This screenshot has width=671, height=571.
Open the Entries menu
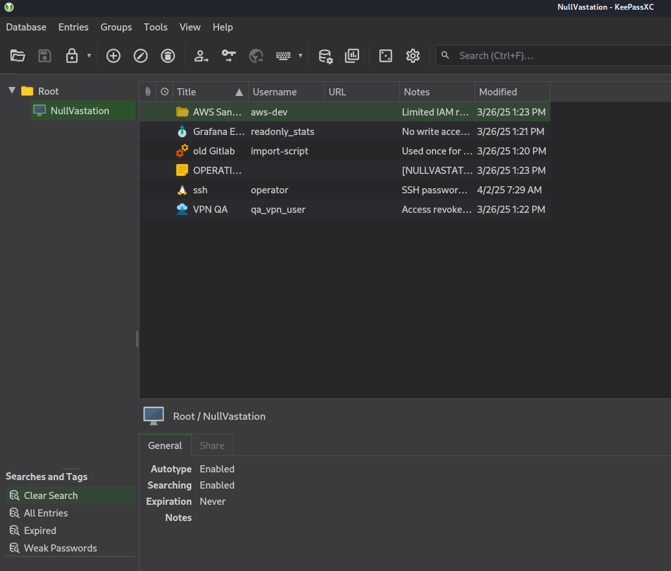tap(73, 27)
